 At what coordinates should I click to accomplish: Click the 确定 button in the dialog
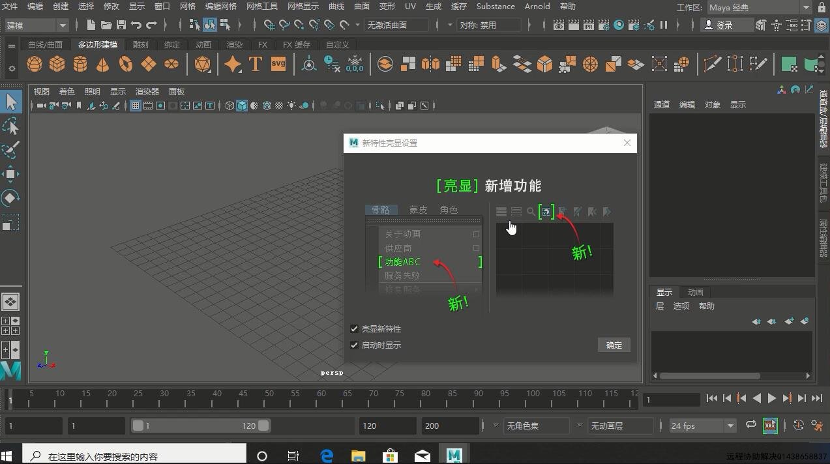[x=614, y=345]
